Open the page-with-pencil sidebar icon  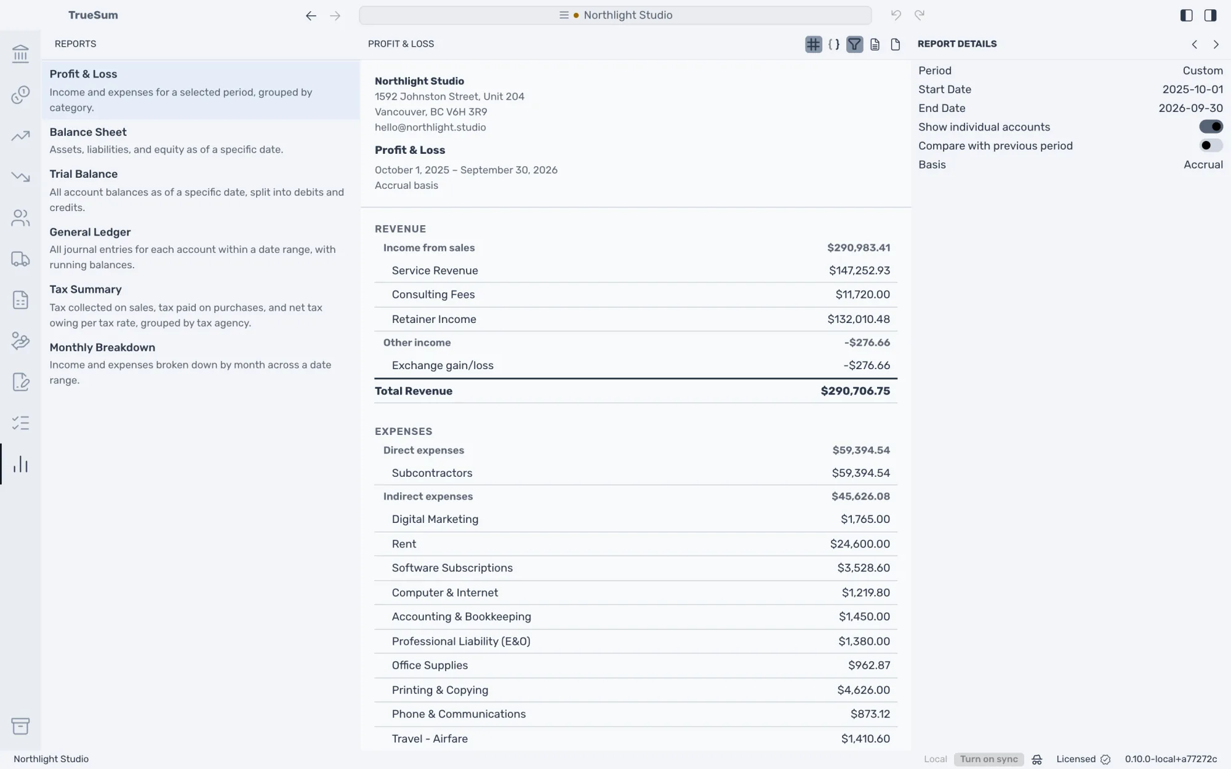click(x=20, y=382)
